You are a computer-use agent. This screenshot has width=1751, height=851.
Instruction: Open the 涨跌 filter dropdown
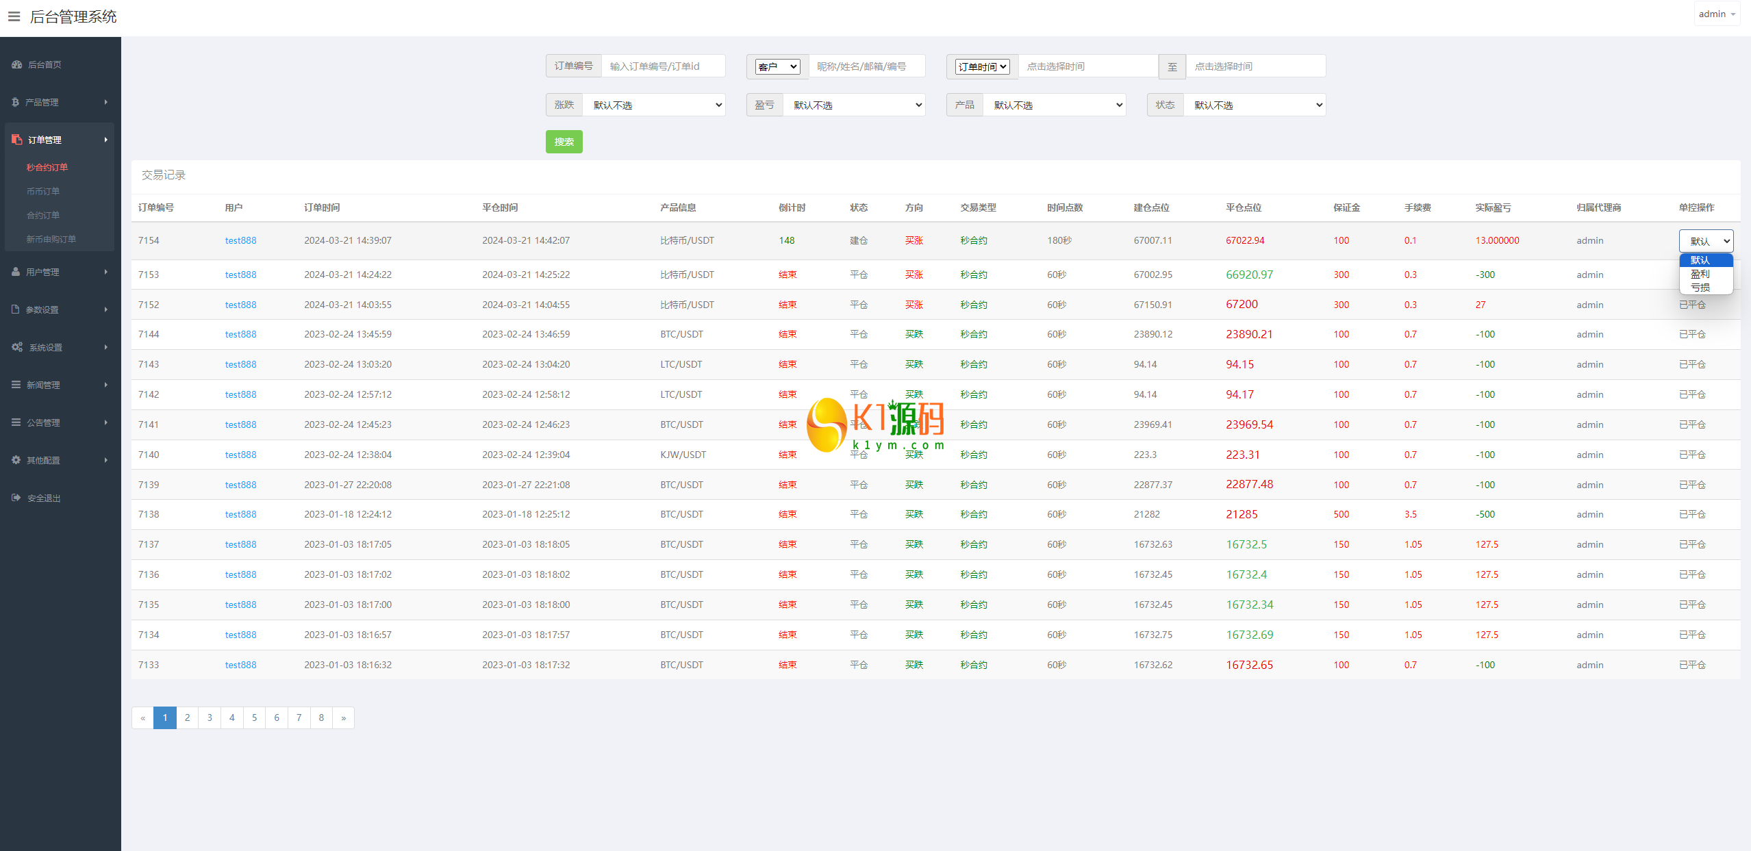click(x=653, y=105)
